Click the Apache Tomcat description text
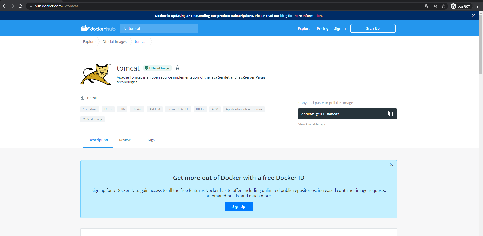This screenshot has height=236, width=483. 191,80
